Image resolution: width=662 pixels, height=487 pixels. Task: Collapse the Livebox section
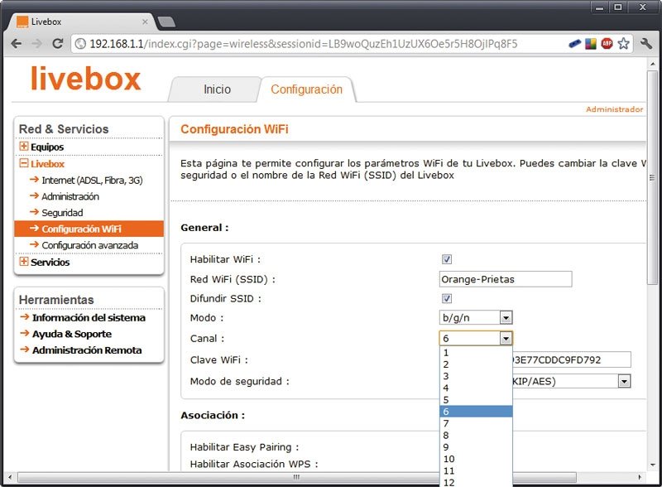(x=24, y=164)
